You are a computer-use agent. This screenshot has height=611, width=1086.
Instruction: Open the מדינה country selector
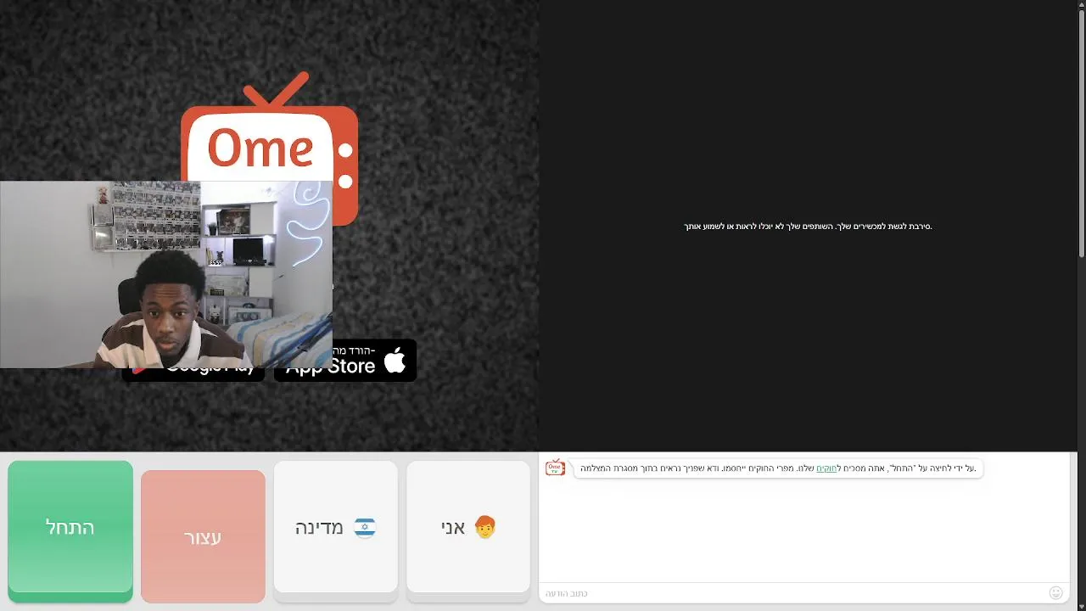click(335, 527)
